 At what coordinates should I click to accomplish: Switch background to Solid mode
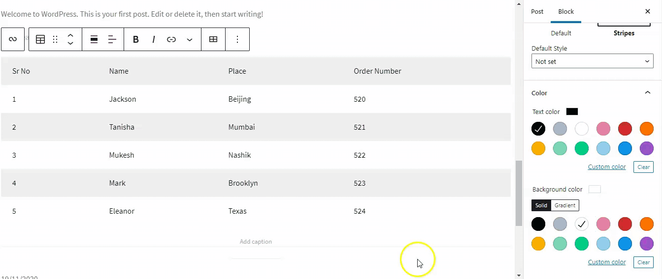pos(541,205)
